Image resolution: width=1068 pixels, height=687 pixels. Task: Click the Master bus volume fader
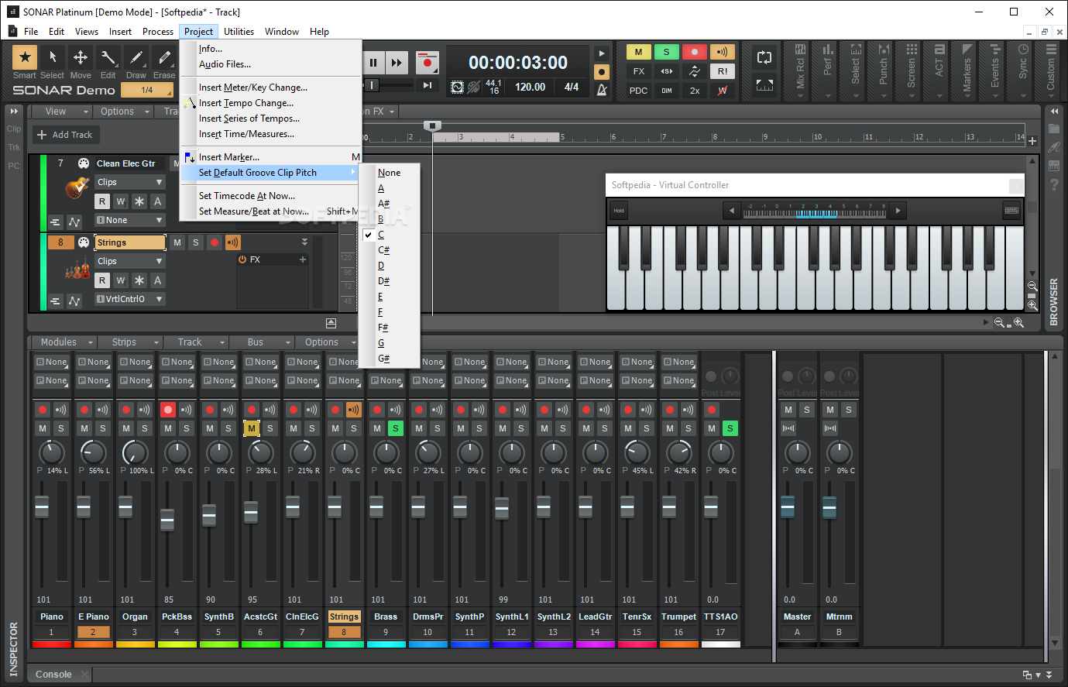click(x=788, y=507)
